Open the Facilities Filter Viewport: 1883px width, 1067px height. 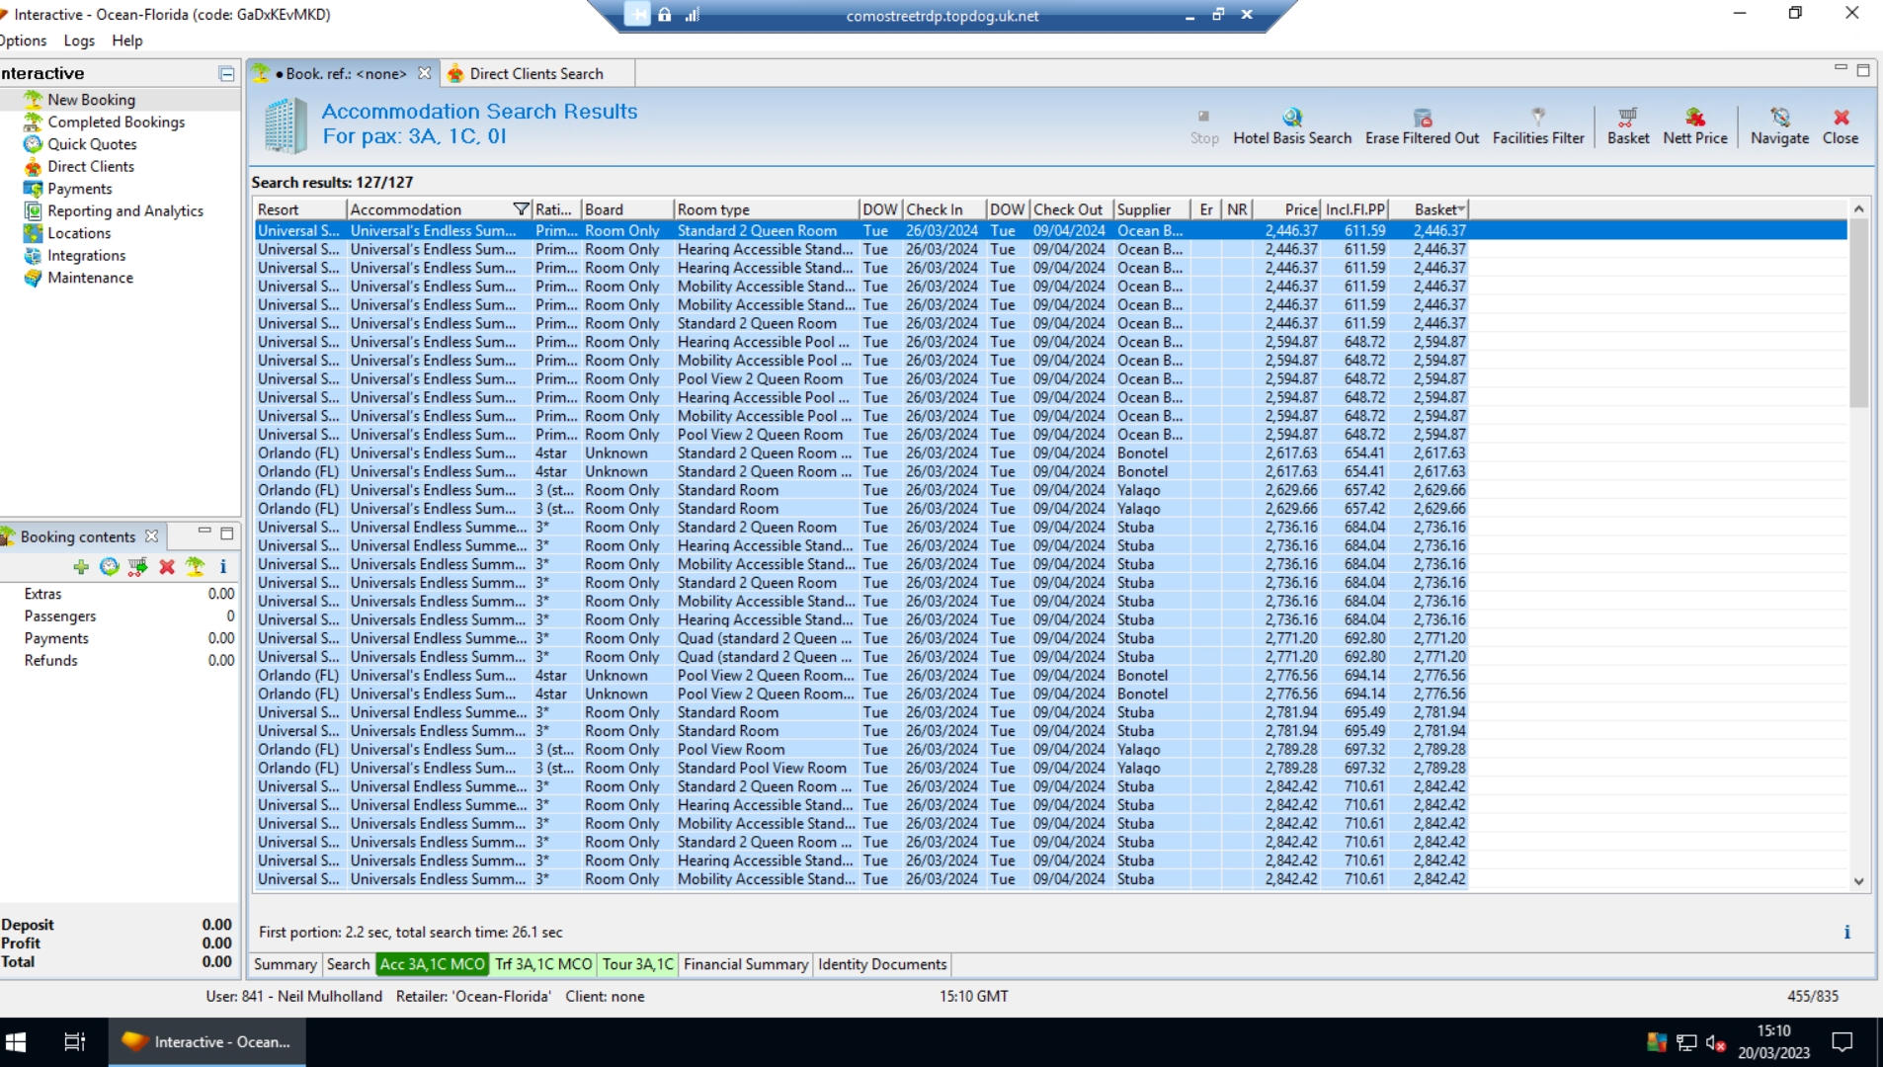[x=1537, y=126]
